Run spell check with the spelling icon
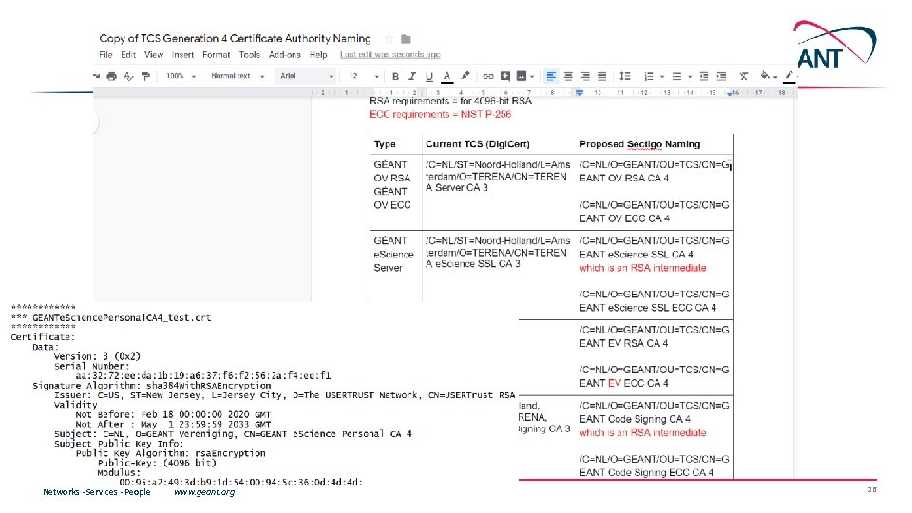 [x=128, y=76]
